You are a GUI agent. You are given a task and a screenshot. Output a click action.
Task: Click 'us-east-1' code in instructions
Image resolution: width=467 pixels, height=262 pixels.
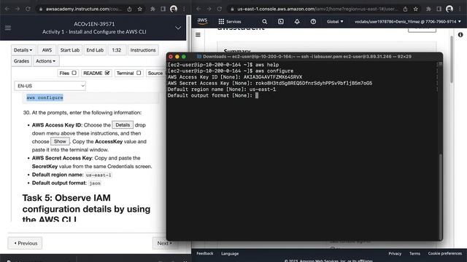coord(99,175)
